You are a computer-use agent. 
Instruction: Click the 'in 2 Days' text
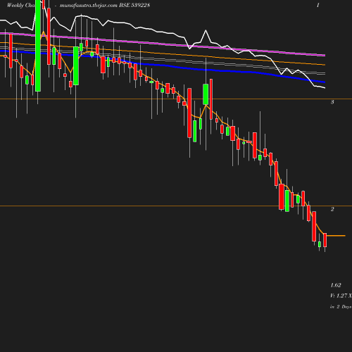coord(341,307)
